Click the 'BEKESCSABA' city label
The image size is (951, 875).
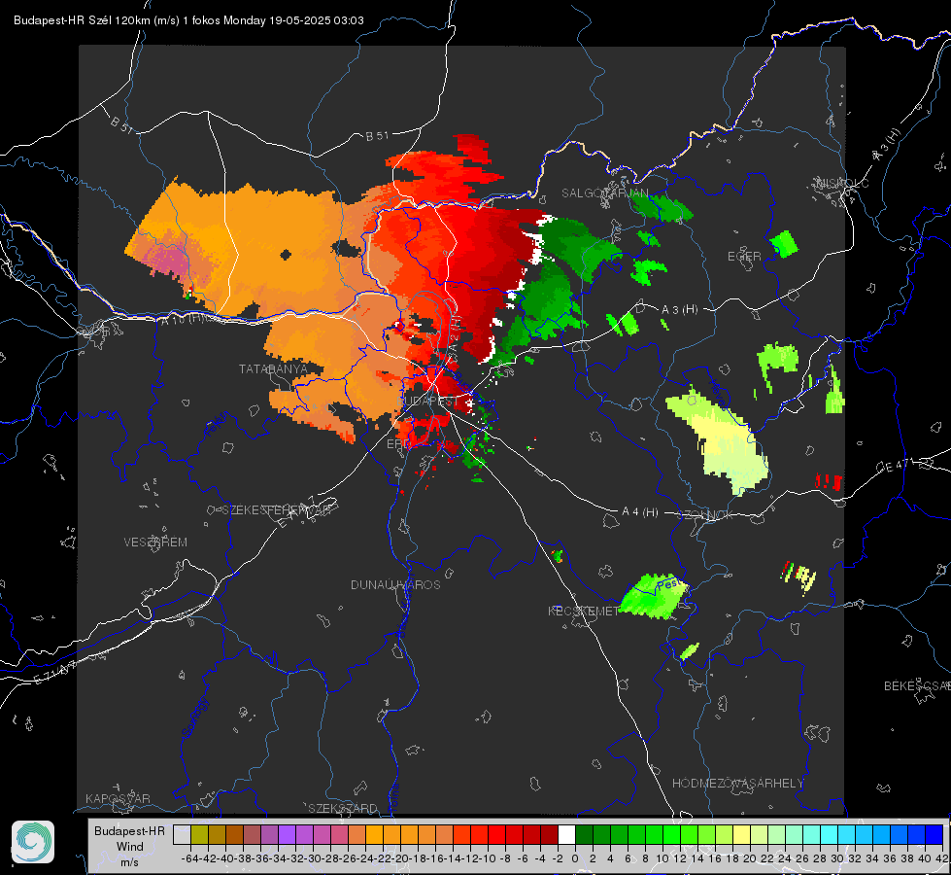pyautogui.click(x=917, y=686)
